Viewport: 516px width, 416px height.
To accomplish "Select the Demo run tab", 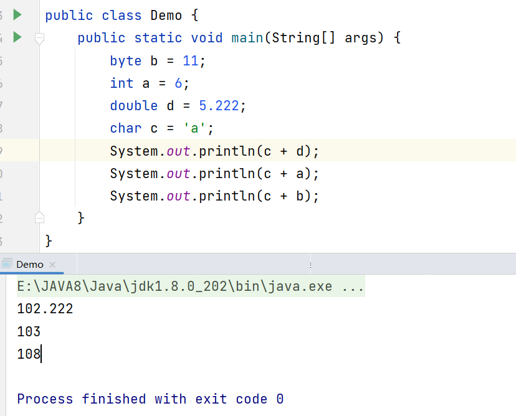I will tap(30, 265).
